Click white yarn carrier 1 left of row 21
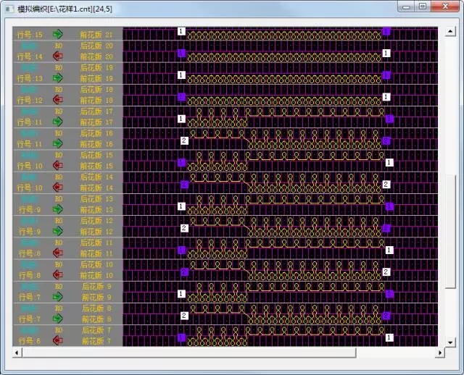 coord(181,32)
